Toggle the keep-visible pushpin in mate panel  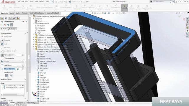(x=11, y=25)
